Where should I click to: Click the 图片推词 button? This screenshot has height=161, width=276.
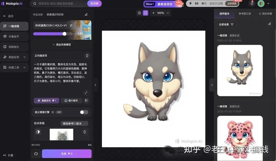(71, 101)
